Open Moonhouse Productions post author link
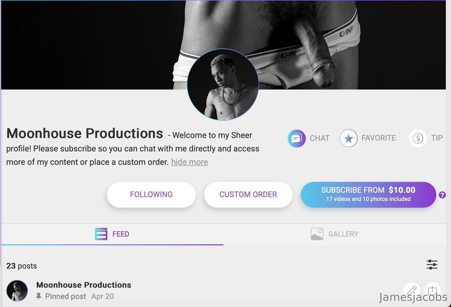This screenshot has height=307, width=451. (84, 285)
